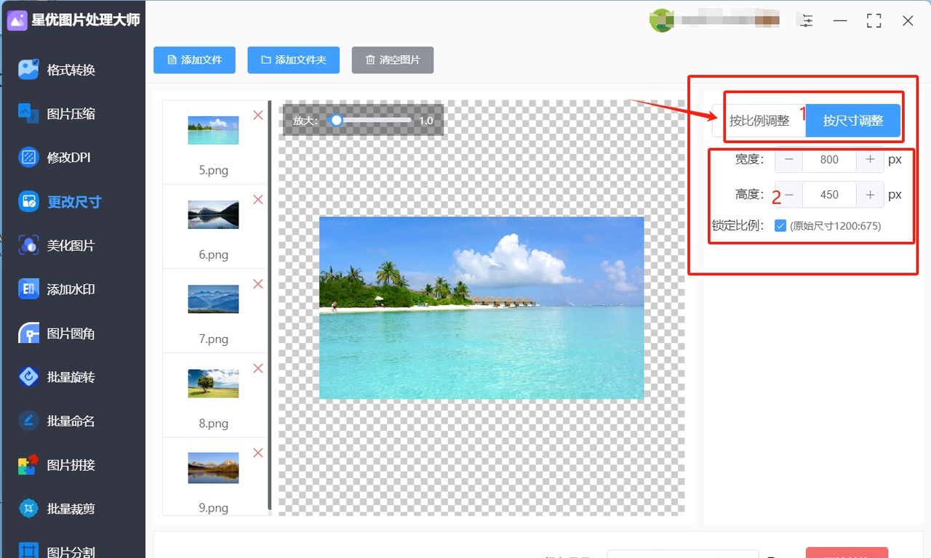
Task: Decrease 宽度 with the minus button
Action: pos(789,160)
